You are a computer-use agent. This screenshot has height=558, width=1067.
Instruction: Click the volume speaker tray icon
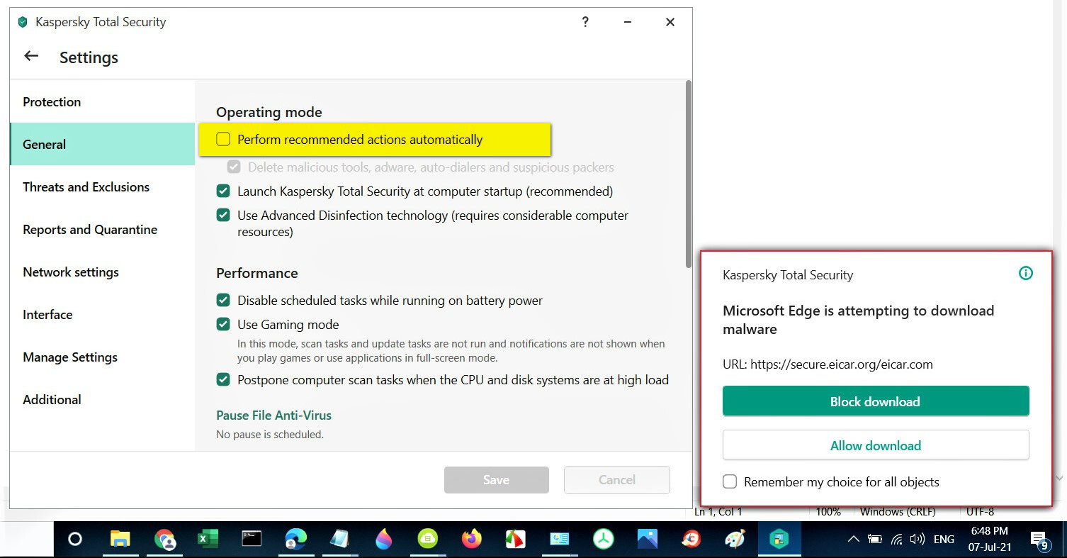click(x=917, y=540)
